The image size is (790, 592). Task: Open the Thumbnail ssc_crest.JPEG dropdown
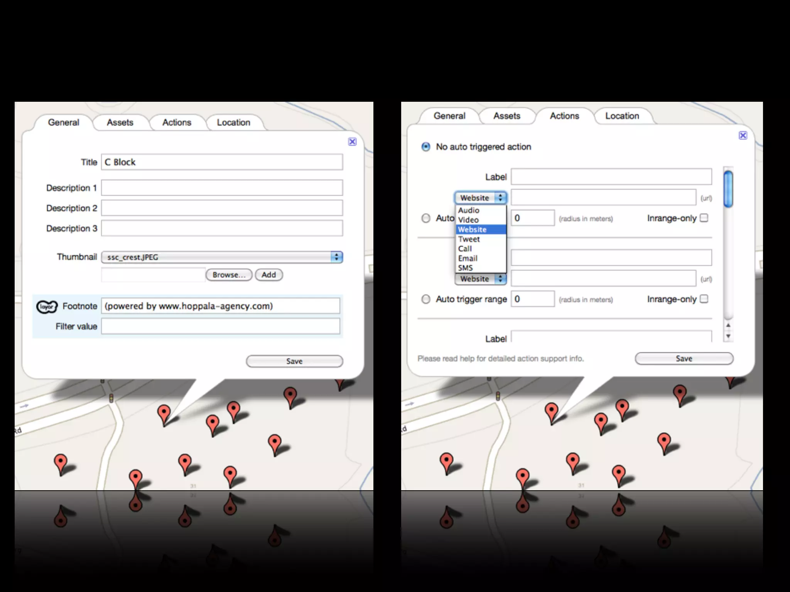coord(222,257)
